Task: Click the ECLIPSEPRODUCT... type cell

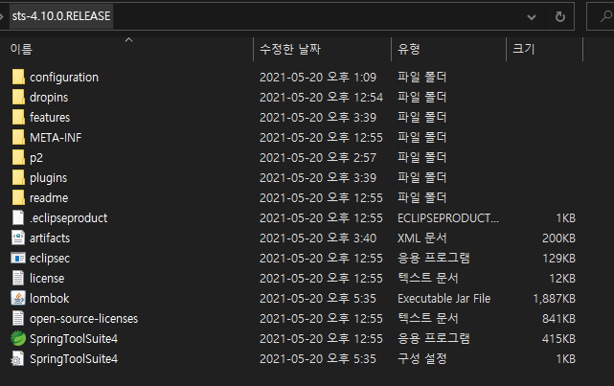Action: (448, 218)
